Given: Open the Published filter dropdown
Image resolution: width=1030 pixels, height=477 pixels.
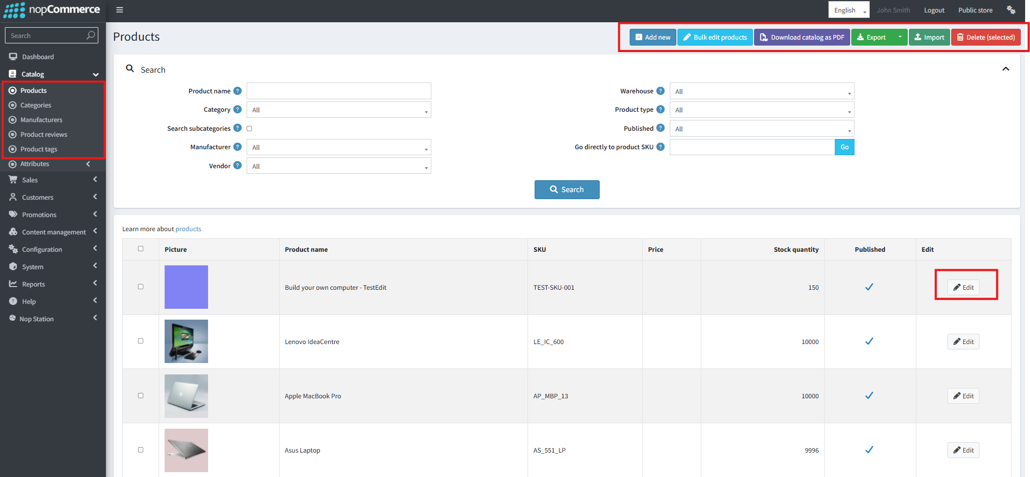Looking at the screenshot, I should click(762, 128).
